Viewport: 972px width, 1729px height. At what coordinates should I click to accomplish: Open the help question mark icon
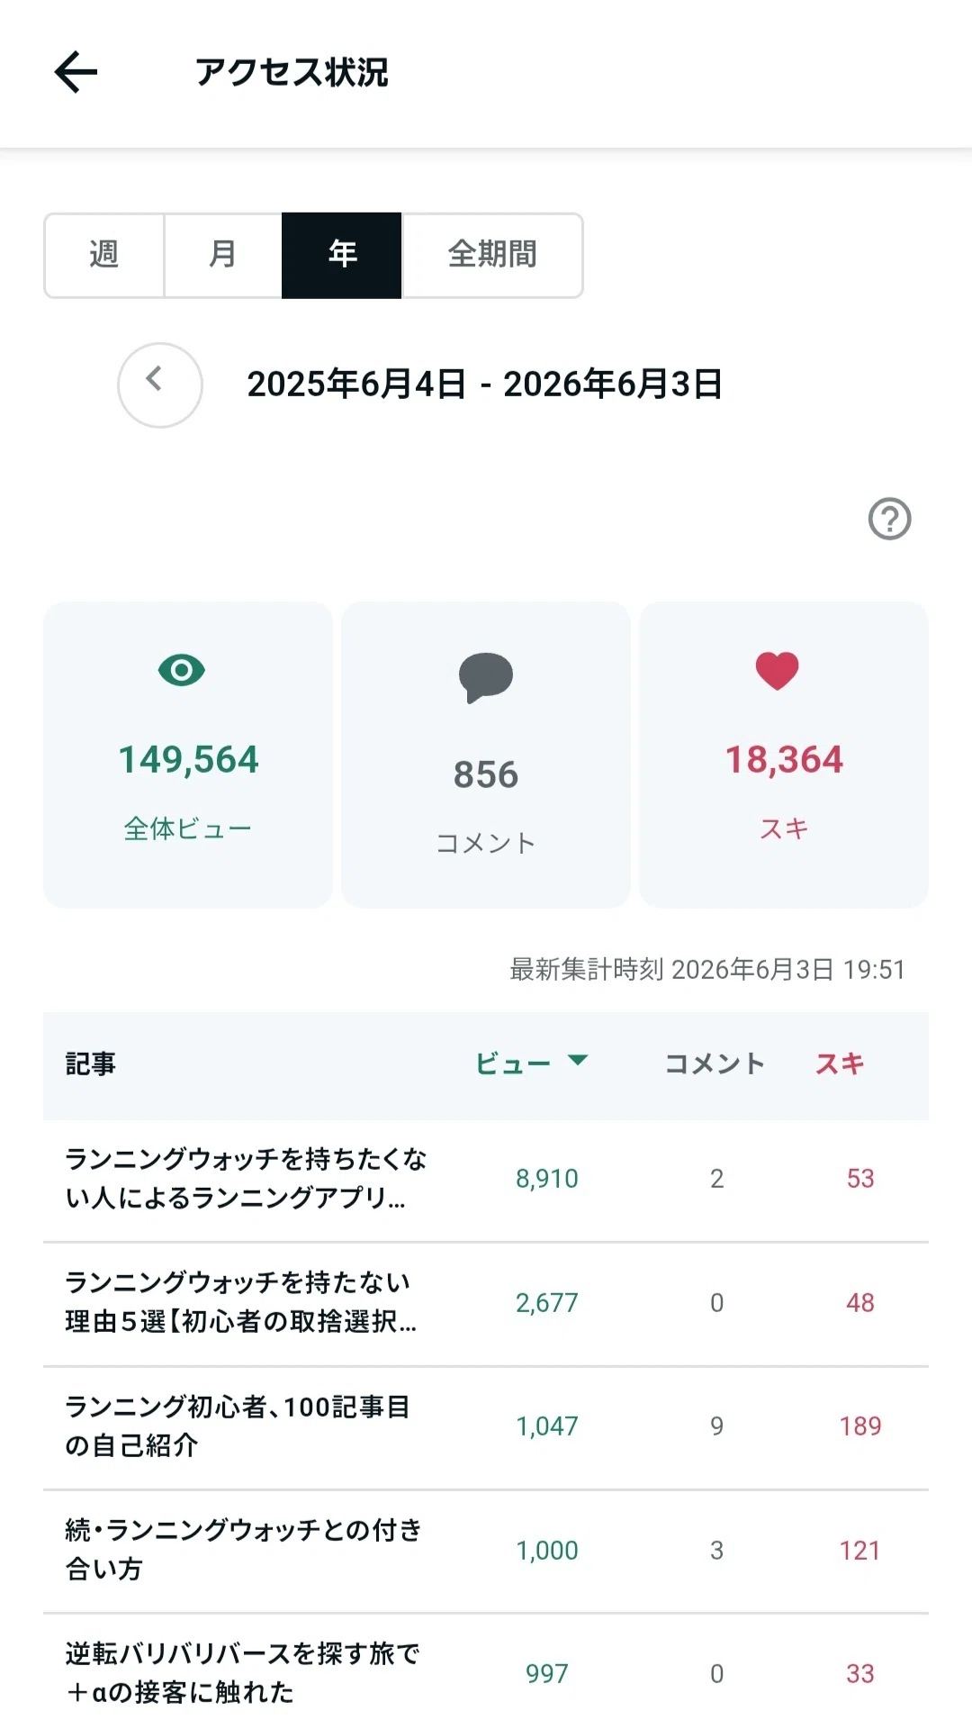(889, 519)
